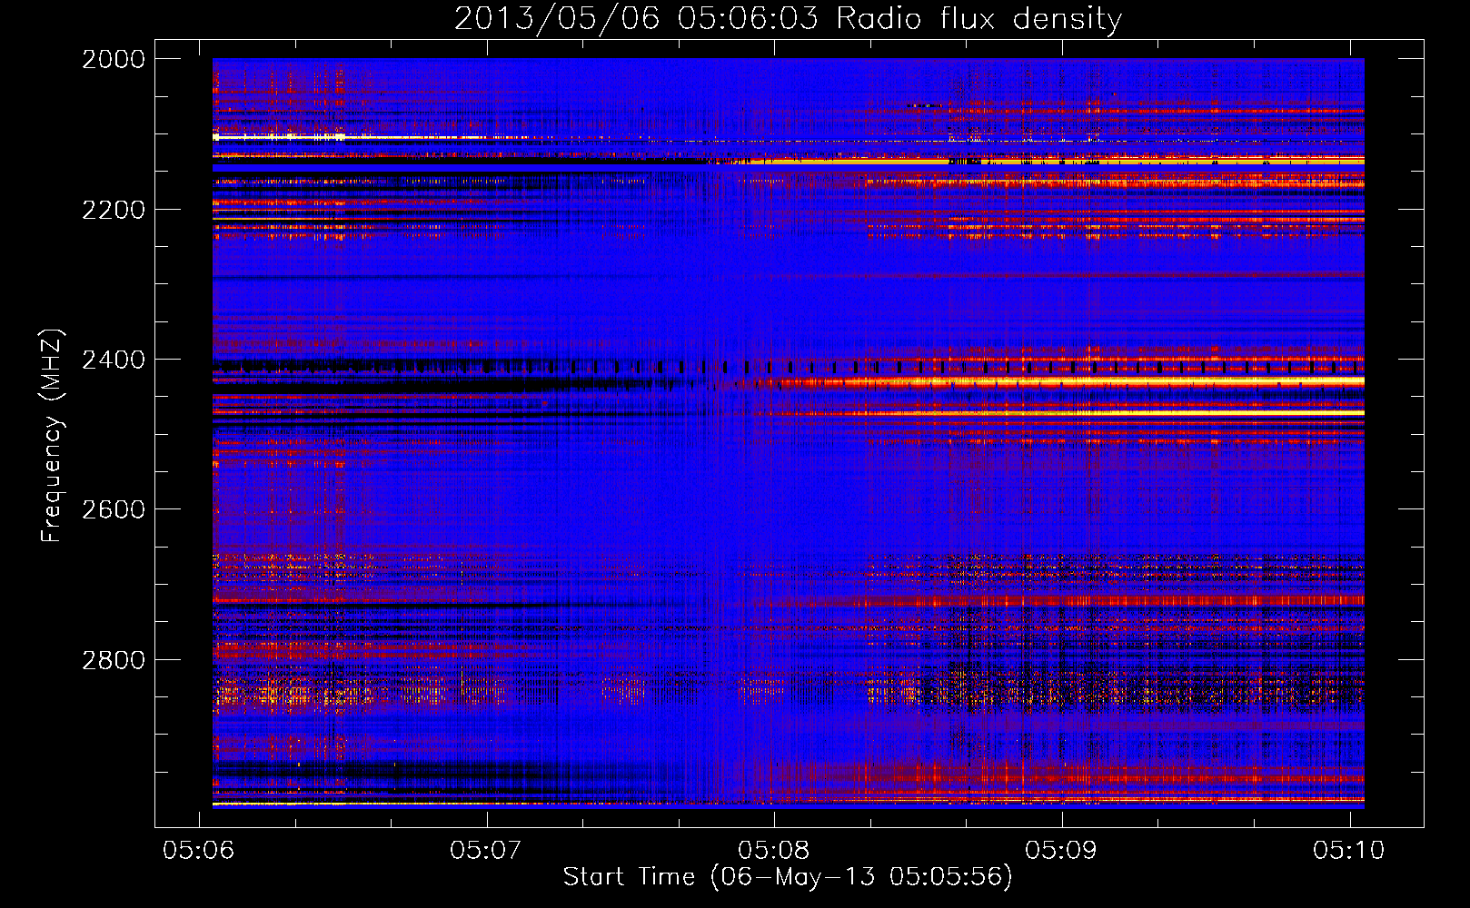Click the 2200 frequency tick label
The width and height of the screenshot is (1470, 908).
pos(114,210)
